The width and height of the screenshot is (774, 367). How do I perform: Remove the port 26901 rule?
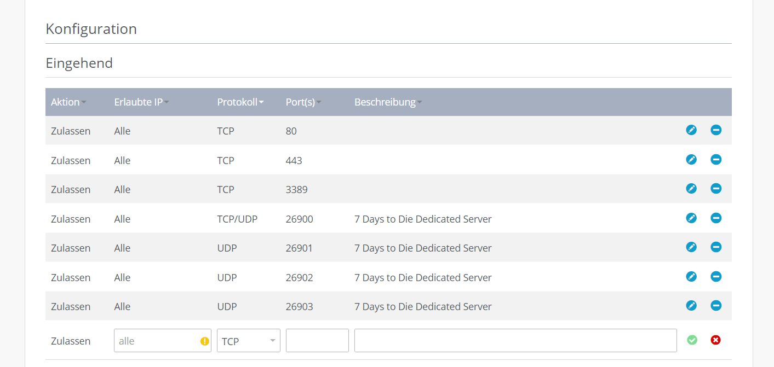716,247
